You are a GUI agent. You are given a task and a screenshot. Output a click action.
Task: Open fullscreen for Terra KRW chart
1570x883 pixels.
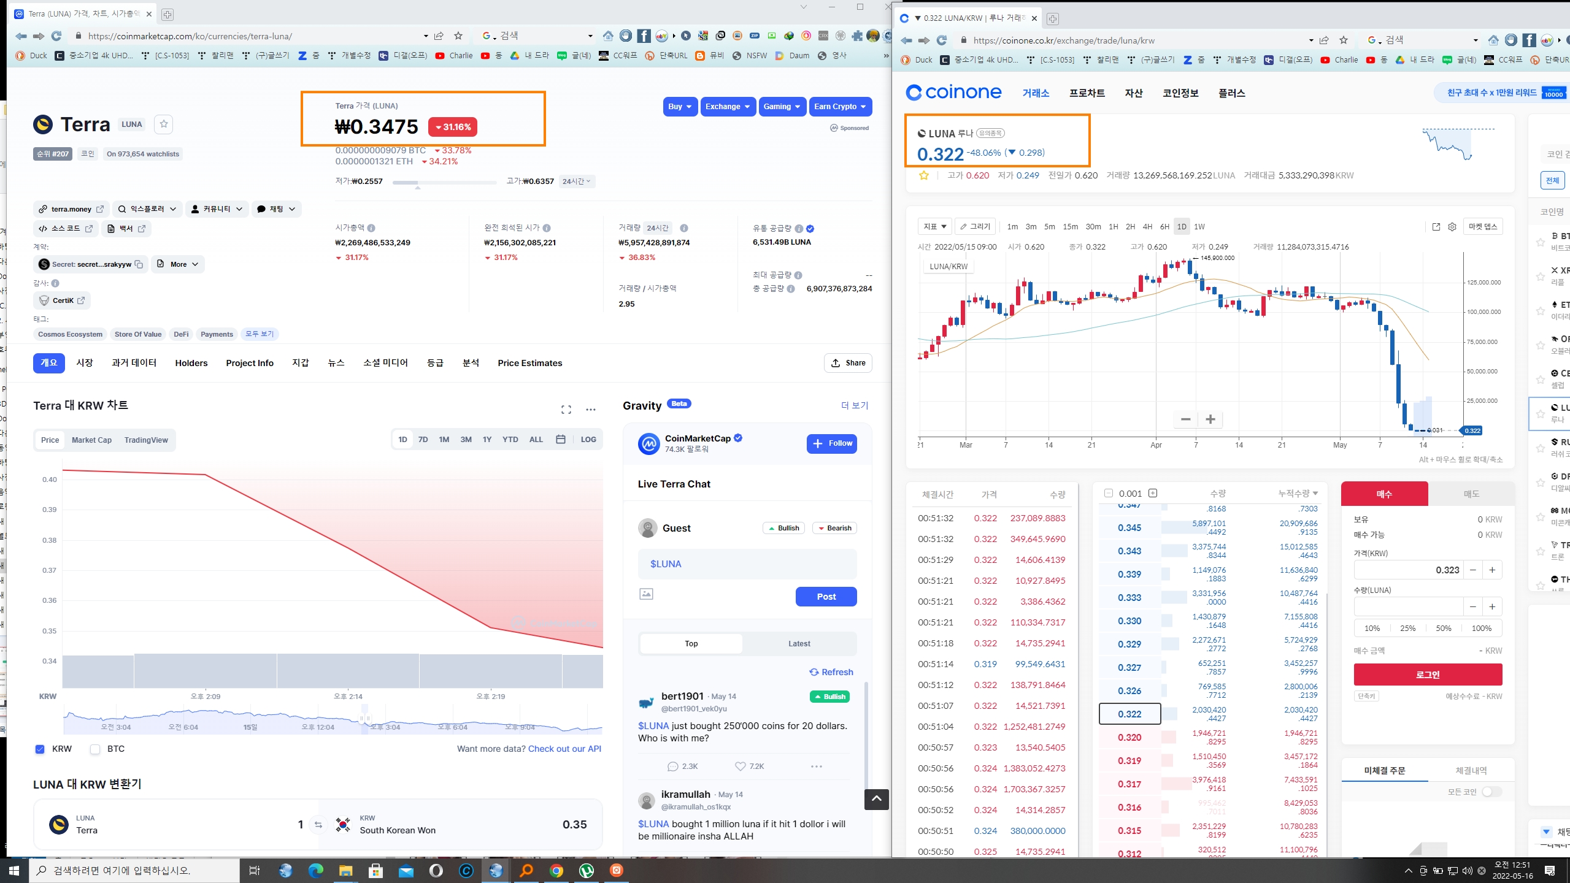coord(566,410)
